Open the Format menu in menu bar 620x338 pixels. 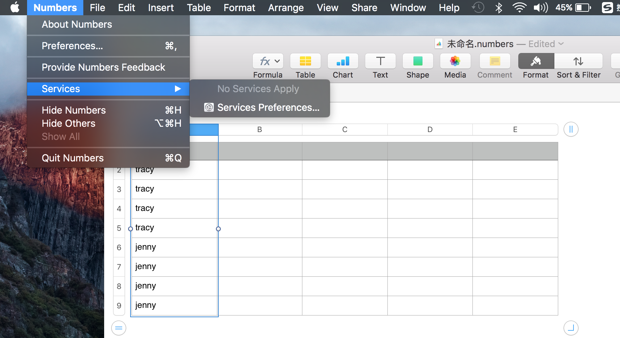click(x=239, y=7)
